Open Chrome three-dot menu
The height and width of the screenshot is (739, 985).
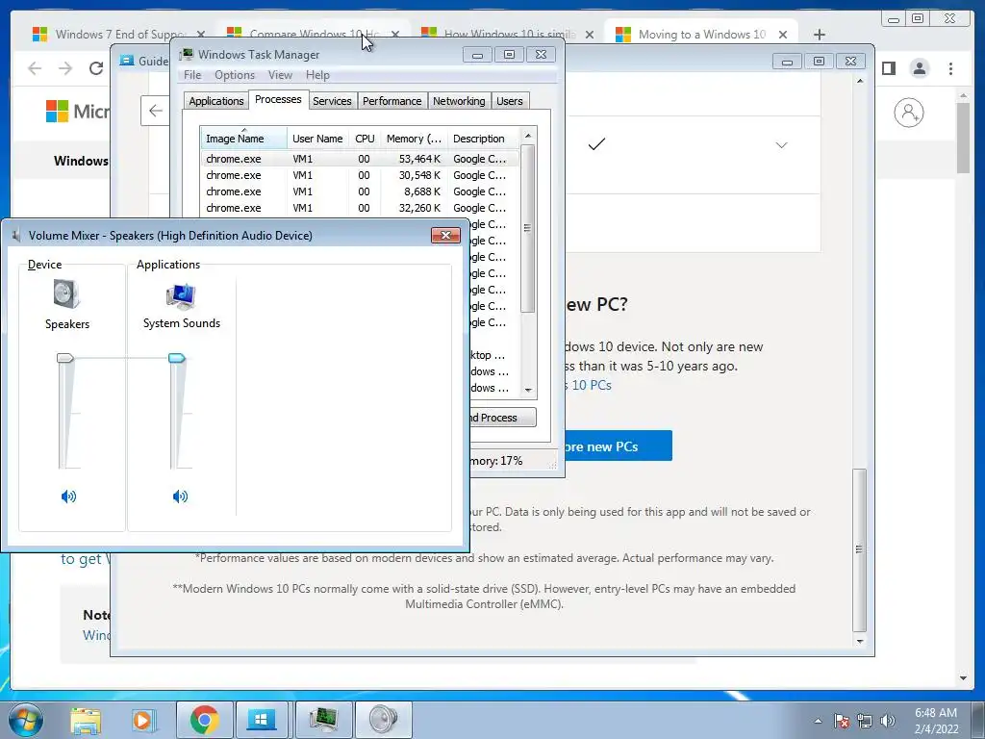pyautogui.click(x=950, y=68)
